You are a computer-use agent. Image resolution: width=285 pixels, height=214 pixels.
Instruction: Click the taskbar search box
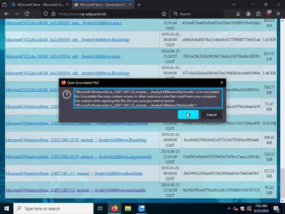point(53,208)
